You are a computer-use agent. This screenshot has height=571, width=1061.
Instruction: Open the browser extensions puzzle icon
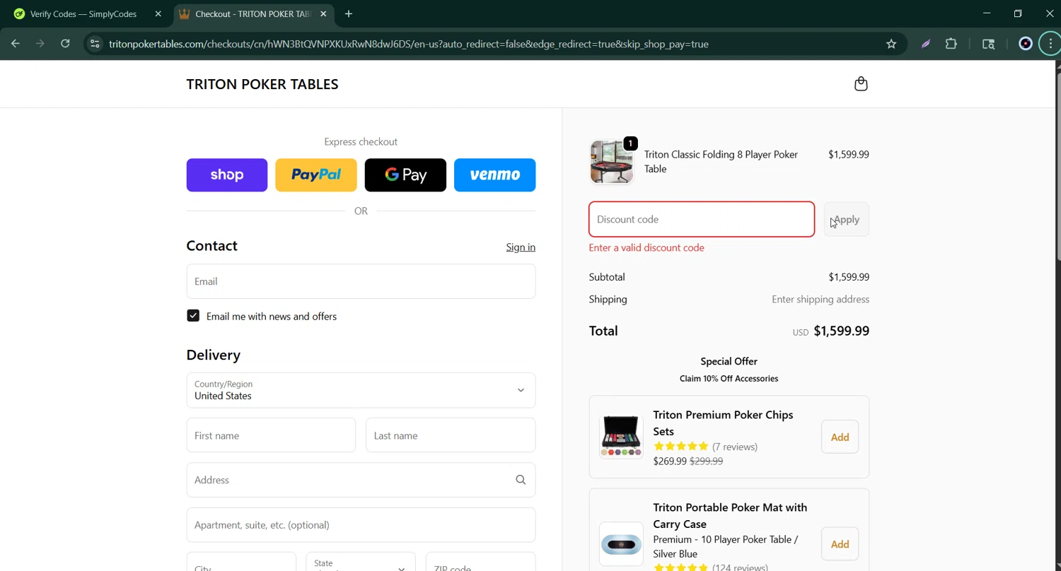[x=951, y=44]
